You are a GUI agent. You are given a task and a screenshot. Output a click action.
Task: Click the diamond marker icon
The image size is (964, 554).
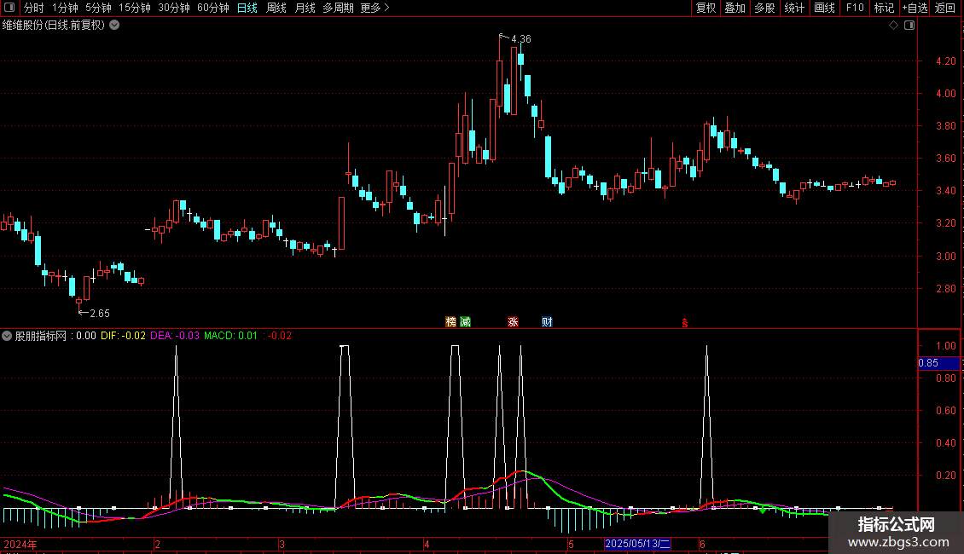coord(894,26)
